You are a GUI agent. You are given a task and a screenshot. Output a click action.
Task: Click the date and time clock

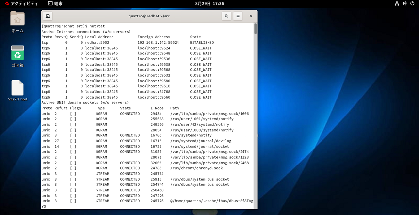point(209,3)
